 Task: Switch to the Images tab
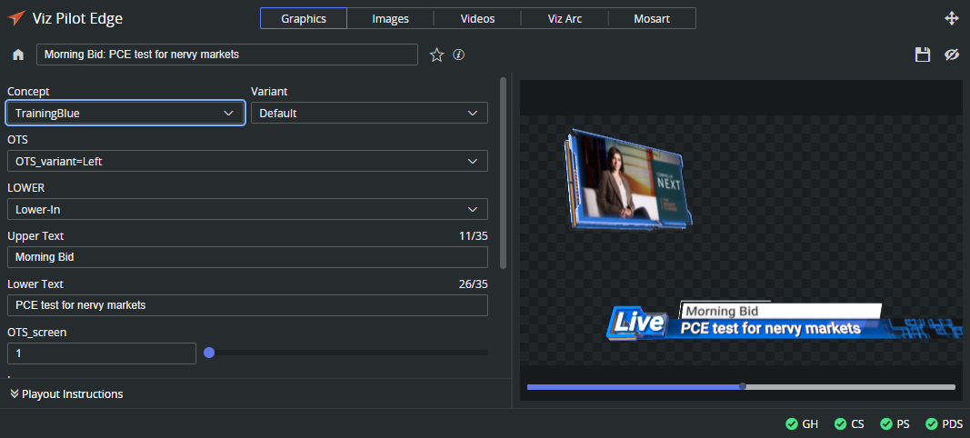tap(390, 18)
